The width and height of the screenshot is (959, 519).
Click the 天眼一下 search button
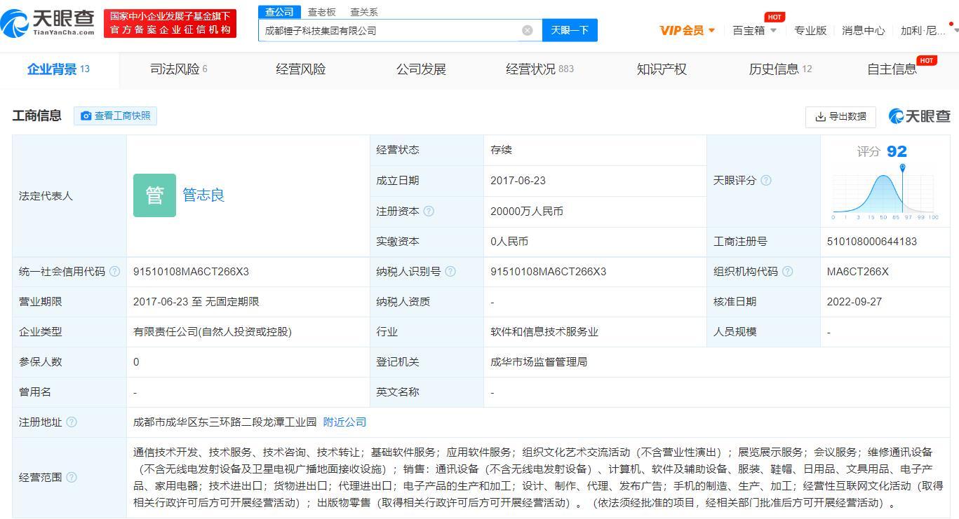tap(570, 30)
